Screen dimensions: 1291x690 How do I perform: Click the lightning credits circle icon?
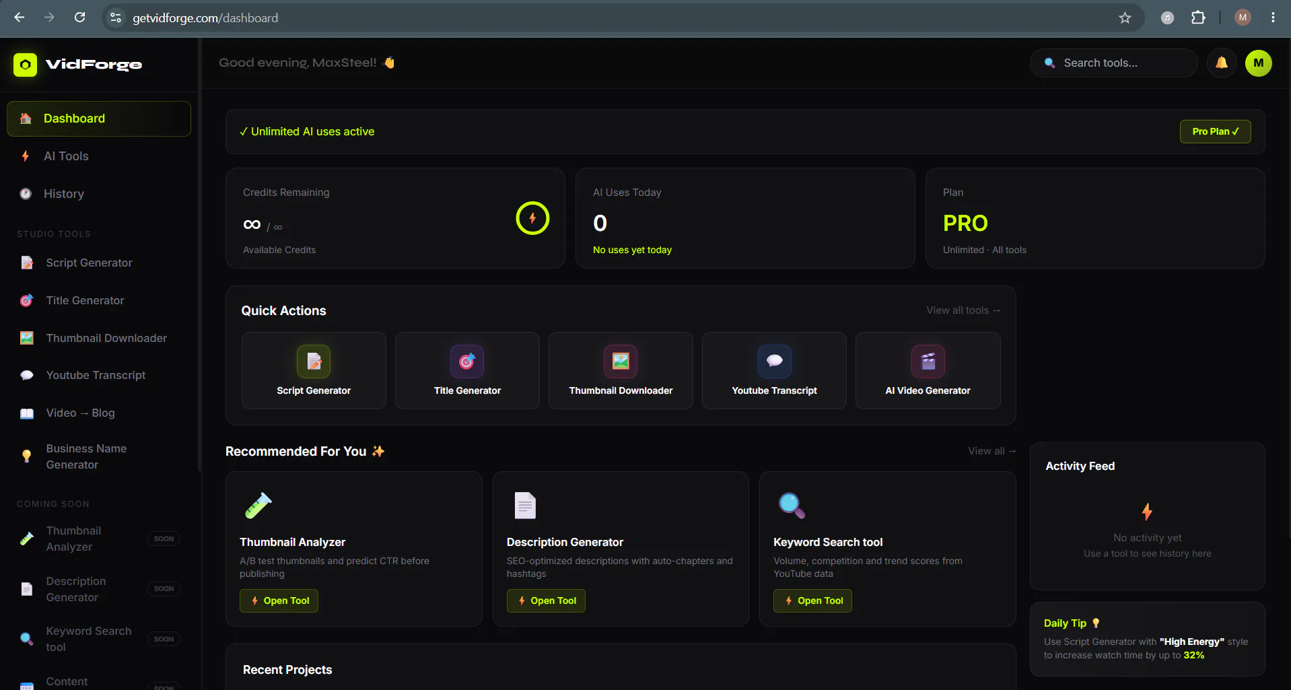click(532, 218)
